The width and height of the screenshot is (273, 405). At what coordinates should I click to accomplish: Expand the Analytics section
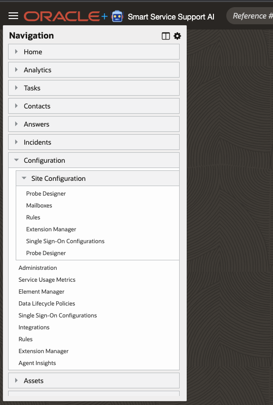94,70
